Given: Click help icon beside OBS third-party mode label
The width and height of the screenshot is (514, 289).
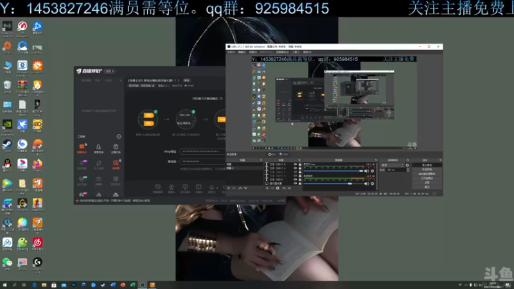Looking at the screenshot, I should click(x=221, y=98).
